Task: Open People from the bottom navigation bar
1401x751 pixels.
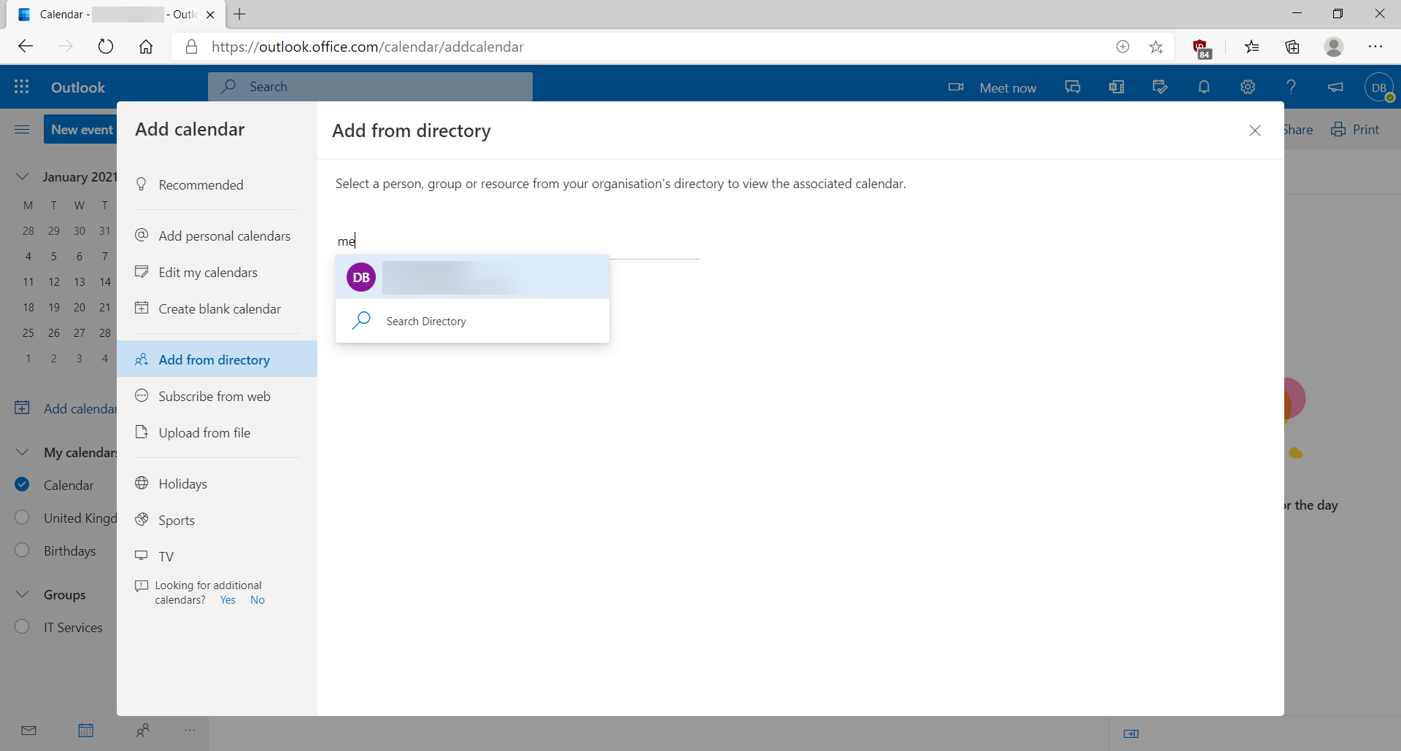Action: [x=143, y=731]
